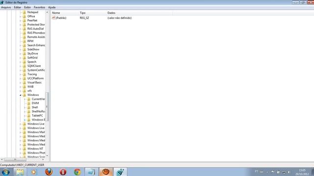The image size is (314, 176).
Task: Open the Ajuda menu
Action: [x=52, y=7]
